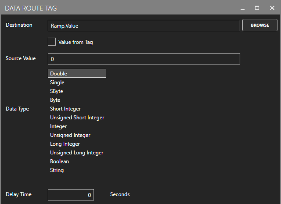Choose SByte from the data type list
The height and width of the screenshot is (204, 281).
(x=57, y=91)
